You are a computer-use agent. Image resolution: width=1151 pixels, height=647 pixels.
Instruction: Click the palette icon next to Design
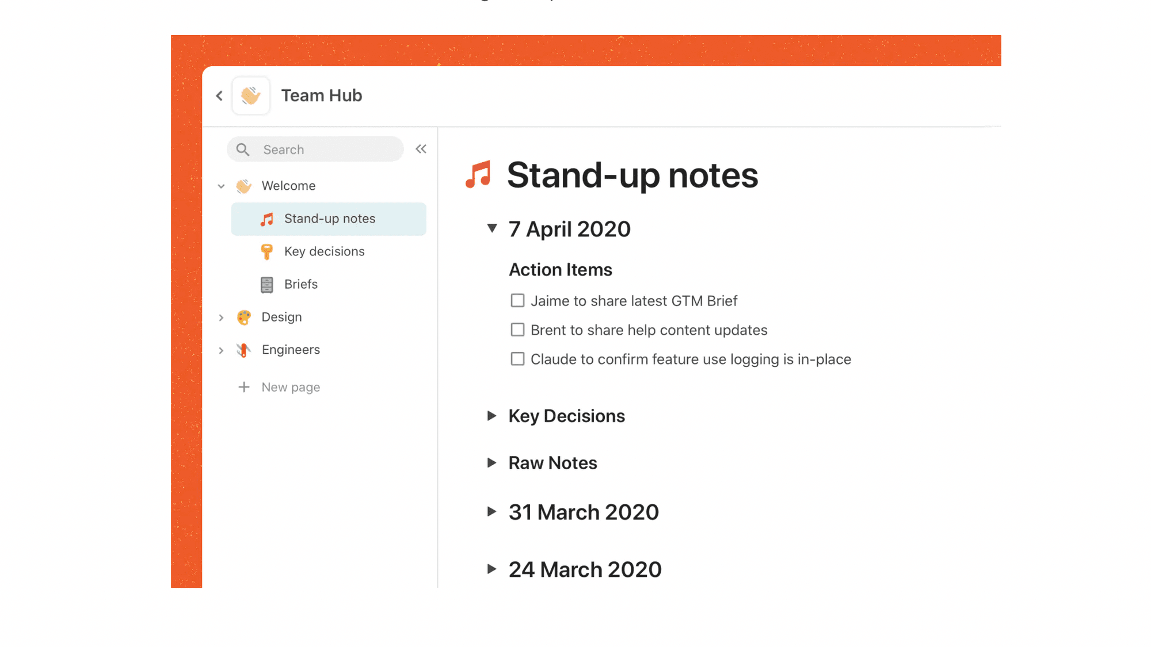(x=243, y=317)
